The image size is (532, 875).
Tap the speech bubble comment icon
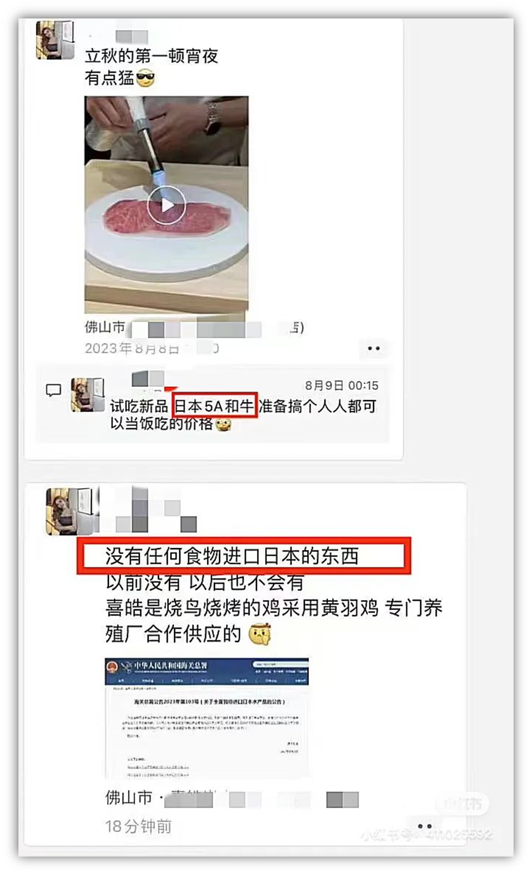[54, 390]
